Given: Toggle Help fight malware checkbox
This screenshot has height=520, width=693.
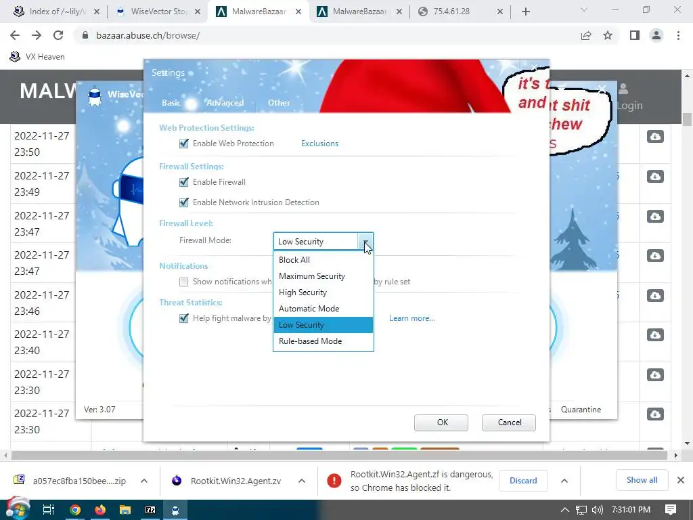Looking at the screenshot, I should [x=184, y=318].
